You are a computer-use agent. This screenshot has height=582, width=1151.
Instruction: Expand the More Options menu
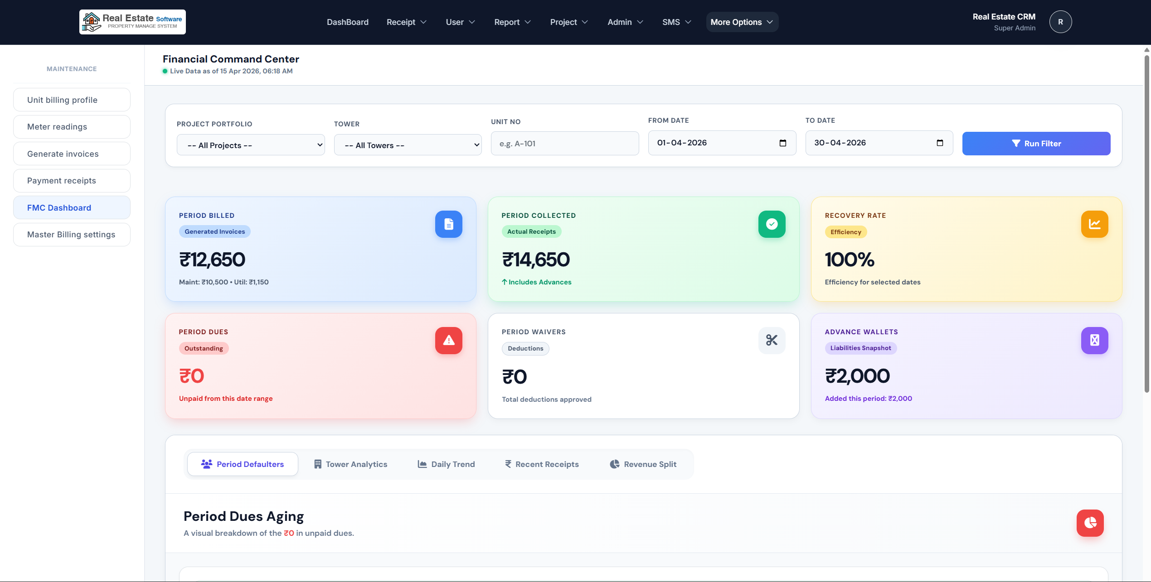(x=741, y=22)
